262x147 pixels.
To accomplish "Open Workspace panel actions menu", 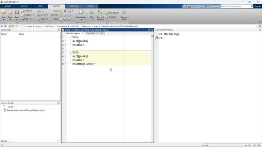I will (59, 30).
